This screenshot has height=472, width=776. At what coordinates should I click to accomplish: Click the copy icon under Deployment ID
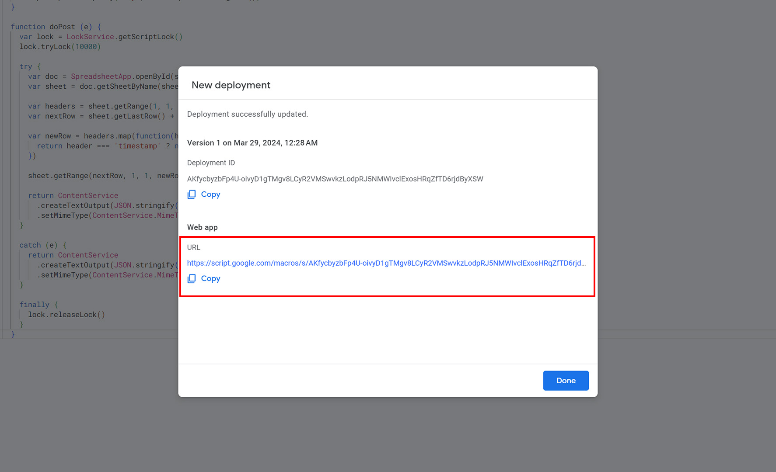pyautogui.click(x=192, y=194)
